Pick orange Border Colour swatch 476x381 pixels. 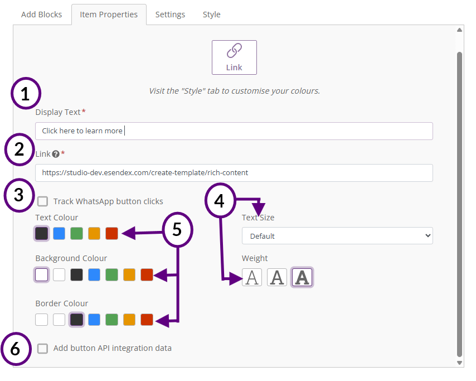pyautogui.click(x=129, y=320)
